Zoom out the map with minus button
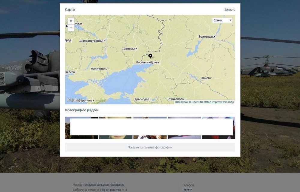This screenshot has height=192, width=300. point(71,28)
